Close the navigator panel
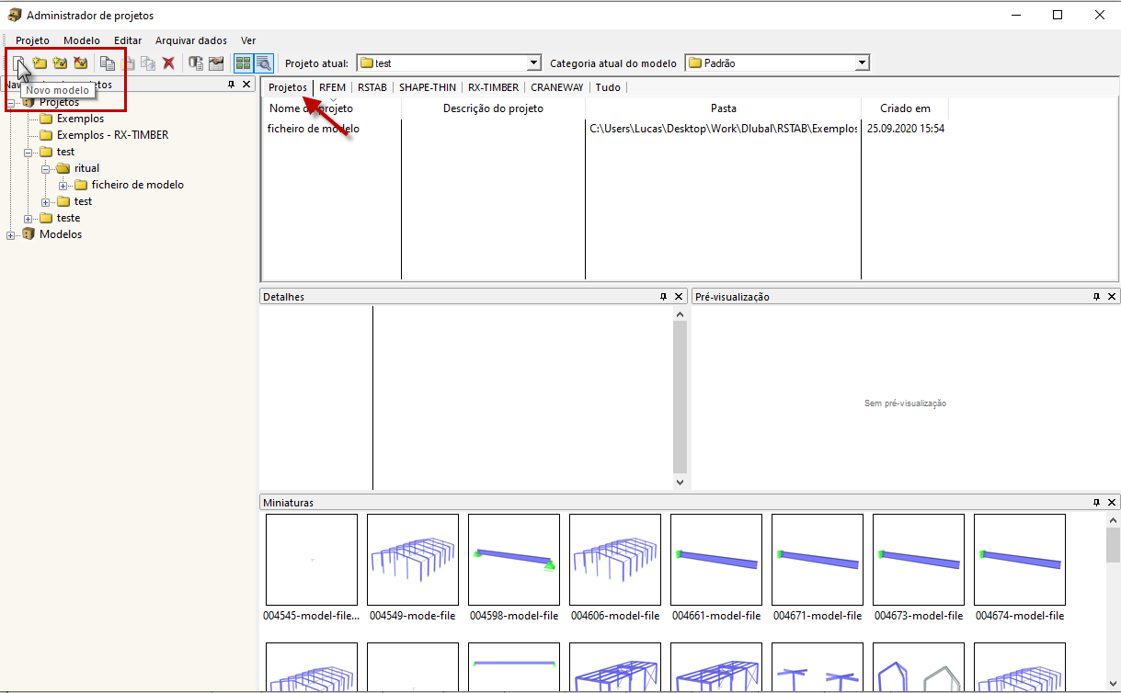Screen dimensions: 1121x693 (x=246, y=84)
